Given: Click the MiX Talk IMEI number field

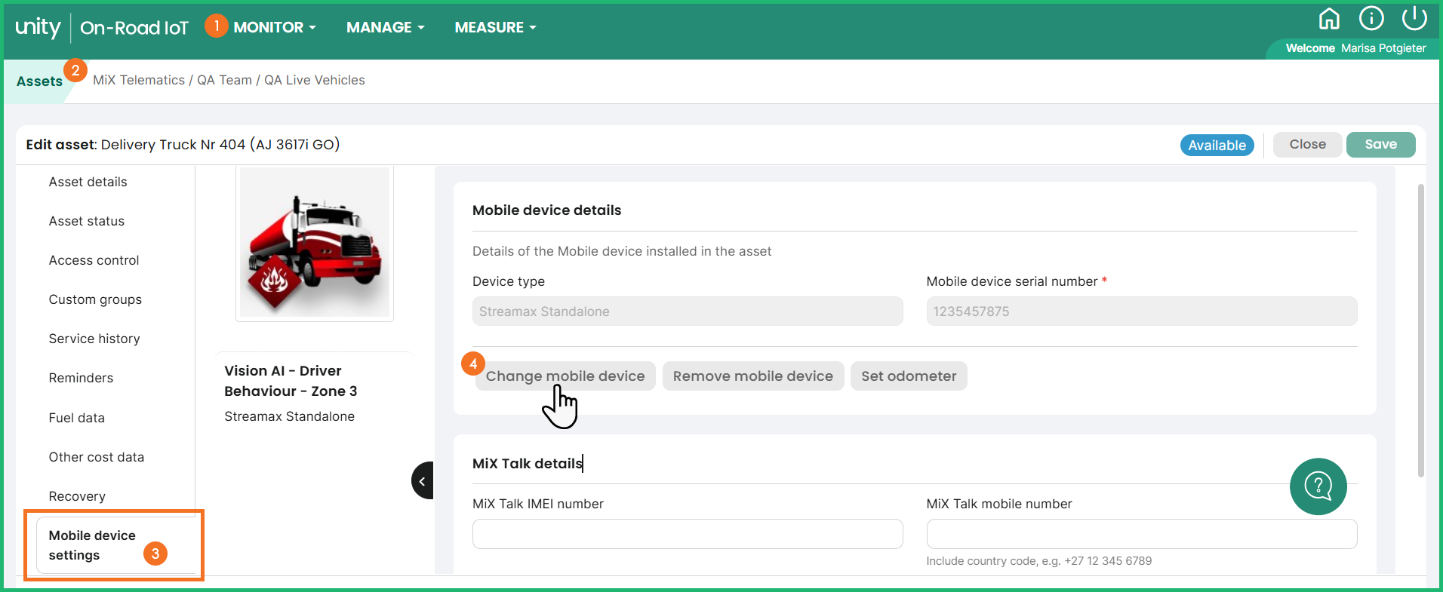Looking at the screenshot, I should pos(687,534).
